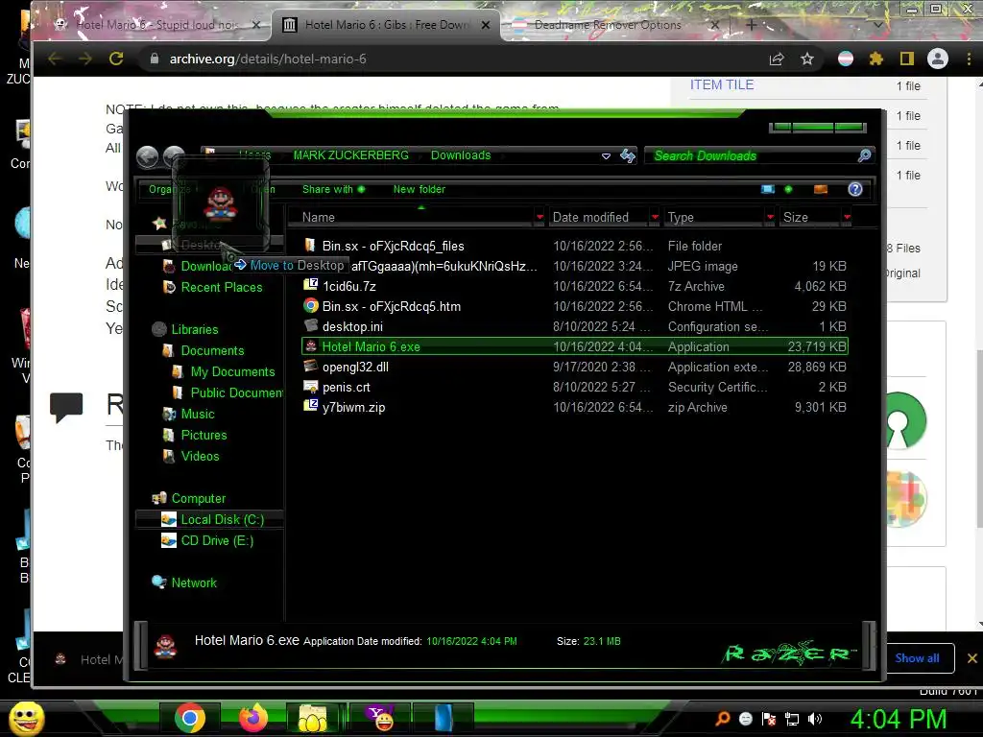This screenshot has height=737, width=983.
Task: Open Chrome from the taskbar
Action: (x=190, y=718)
